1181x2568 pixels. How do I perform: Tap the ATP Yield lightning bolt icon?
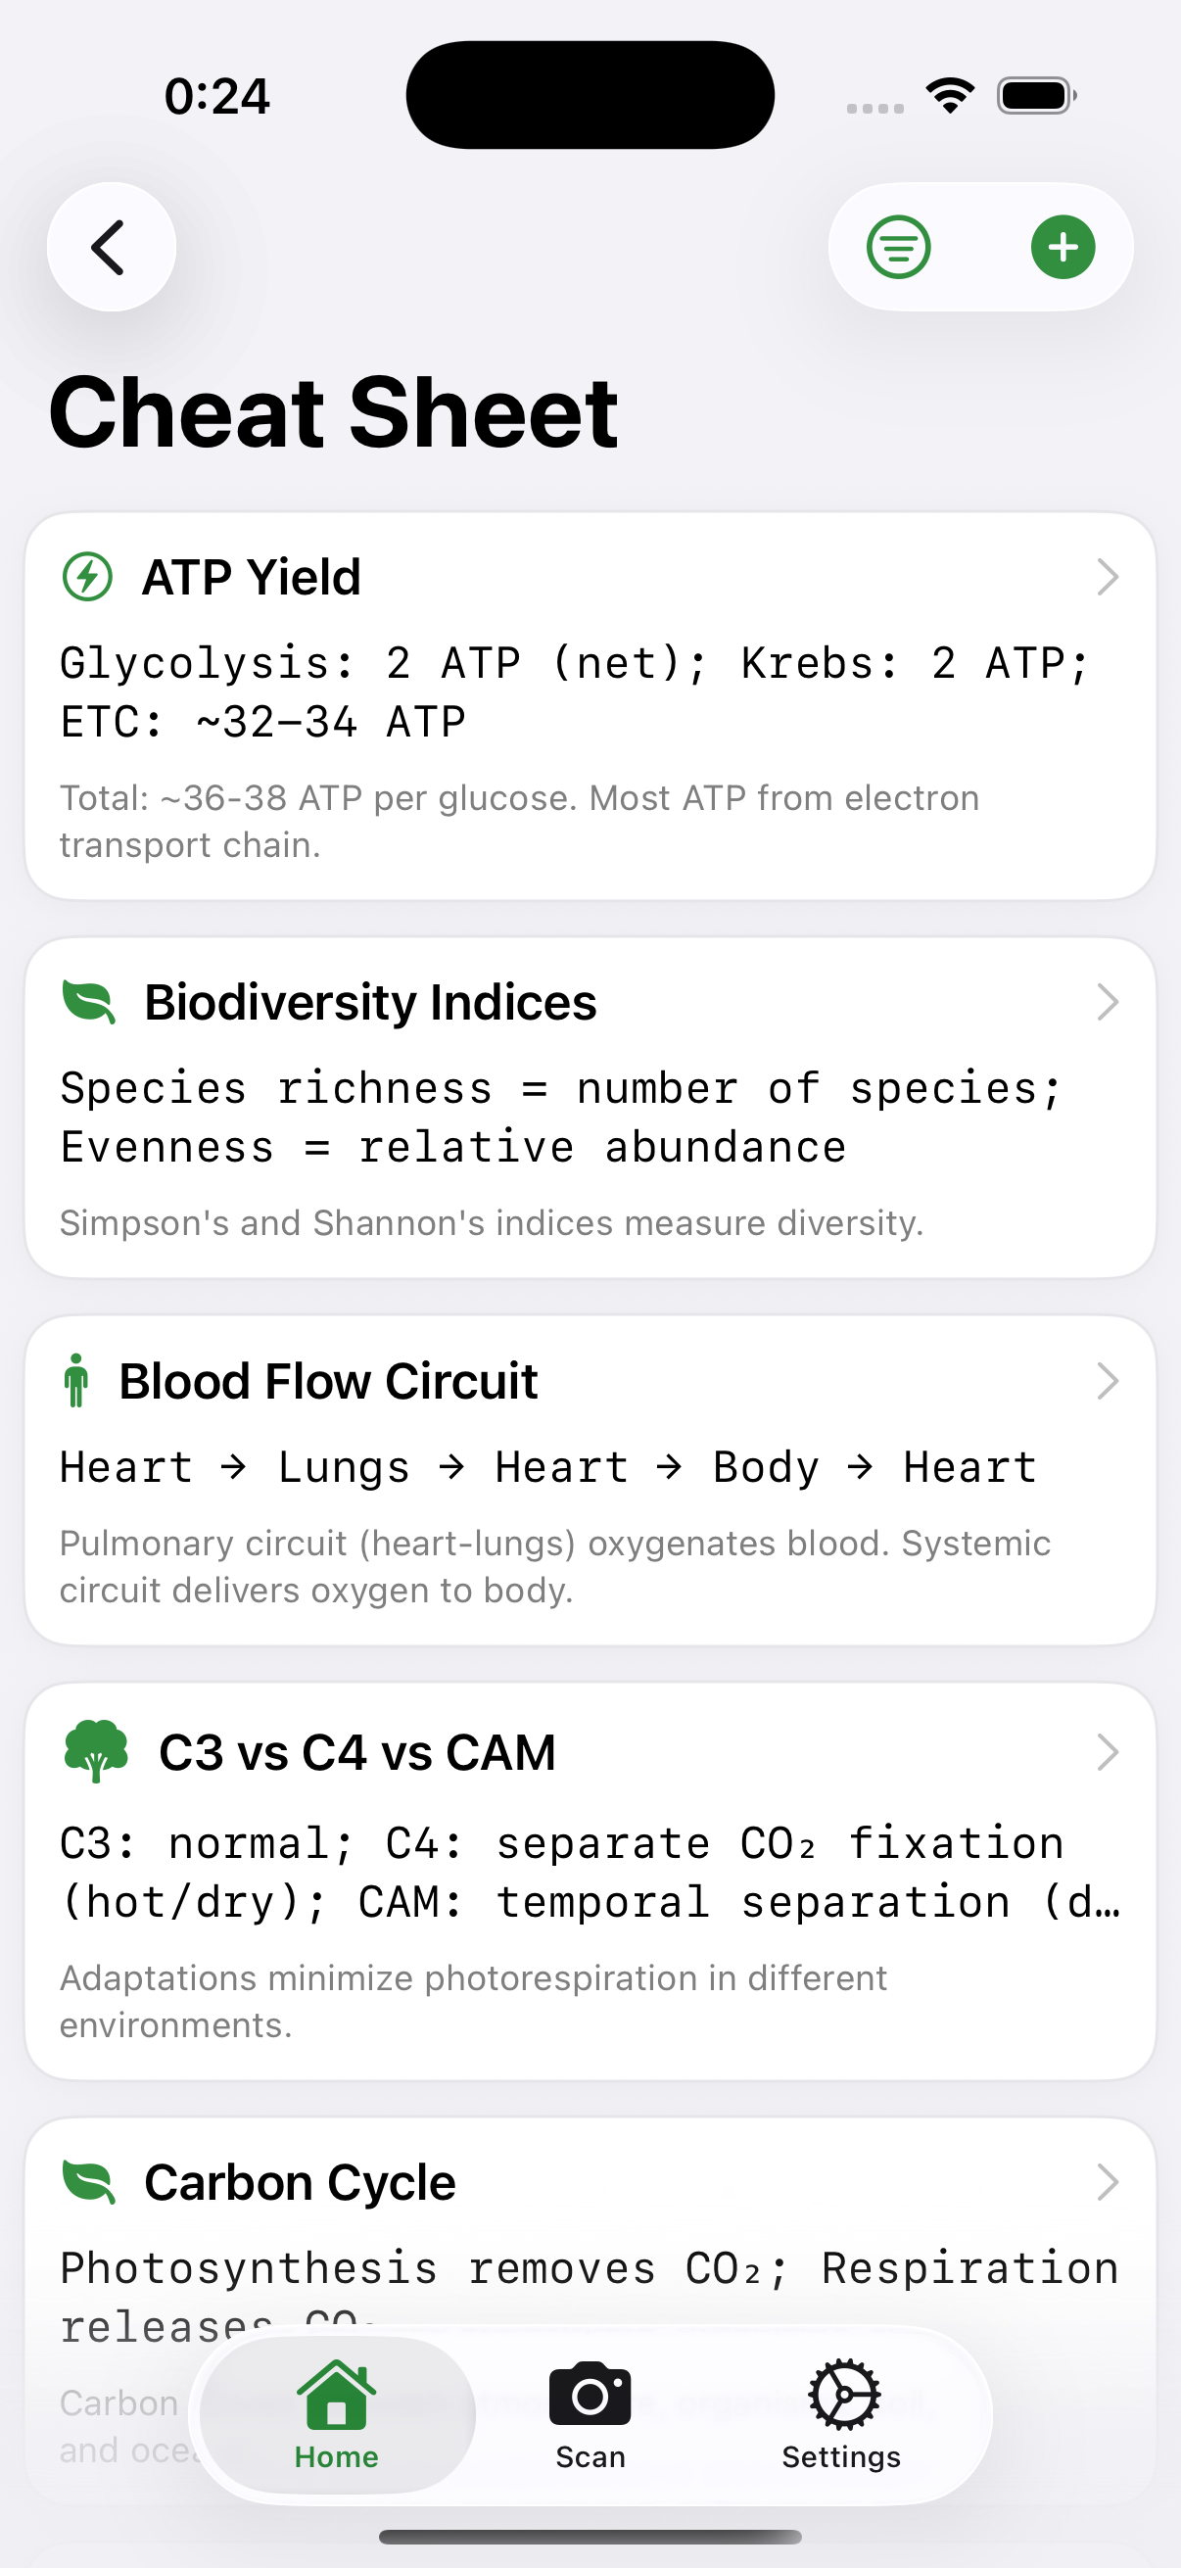(88, 577)
